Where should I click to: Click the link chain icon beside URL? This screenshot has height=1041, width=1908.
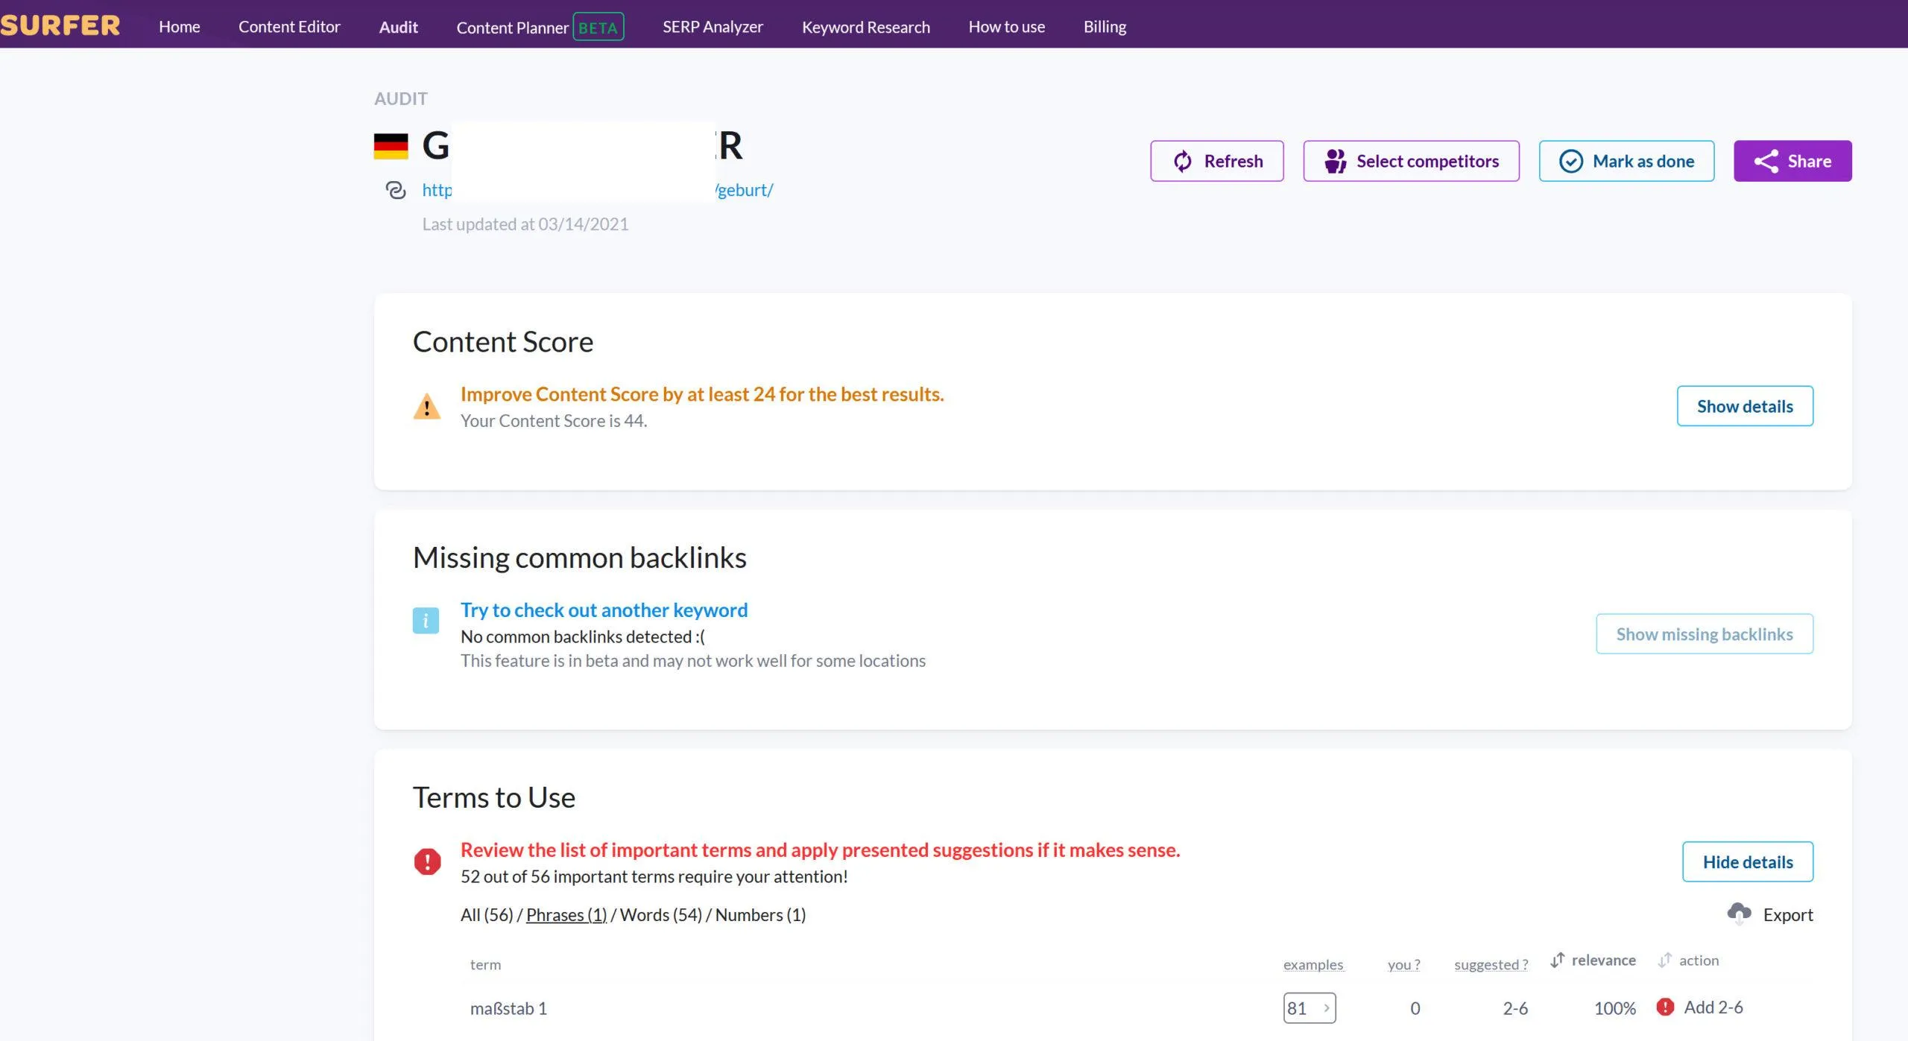click(396, 190)
